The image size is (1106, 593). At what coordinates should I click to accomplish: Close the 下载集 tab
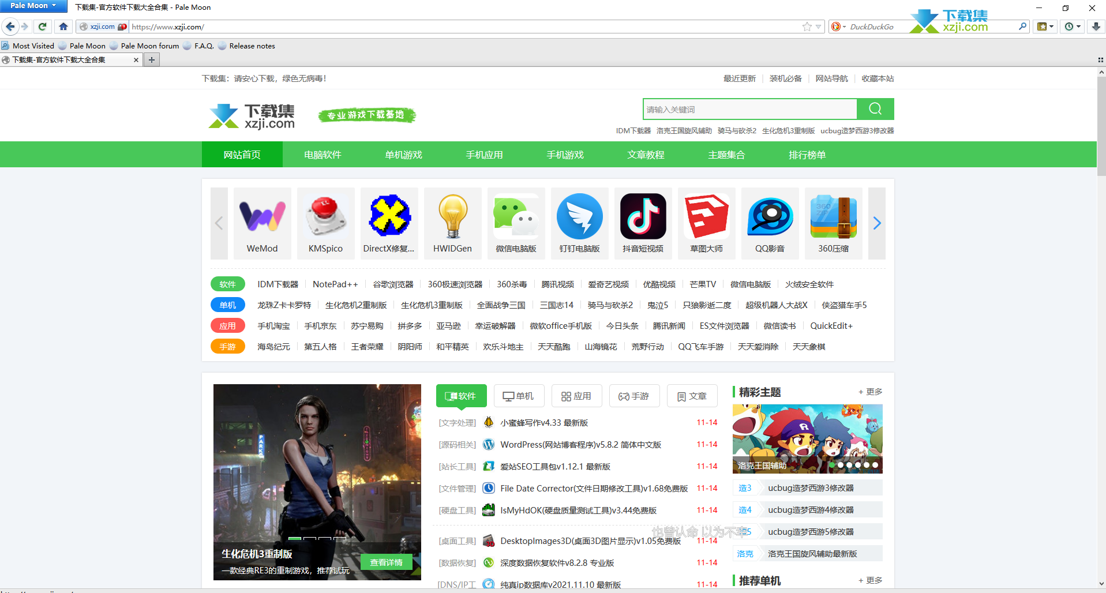[136, 60]
